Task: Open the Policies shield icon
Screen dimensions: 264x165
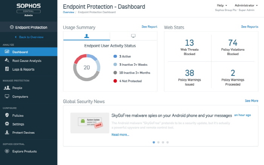Action: click(7, 115)
